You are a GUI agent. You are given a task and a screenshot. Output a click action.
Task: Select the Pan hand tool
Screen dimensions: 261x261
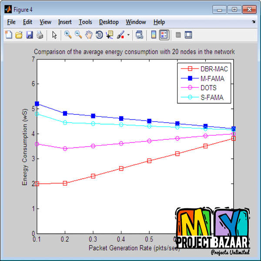pos(89,35)
